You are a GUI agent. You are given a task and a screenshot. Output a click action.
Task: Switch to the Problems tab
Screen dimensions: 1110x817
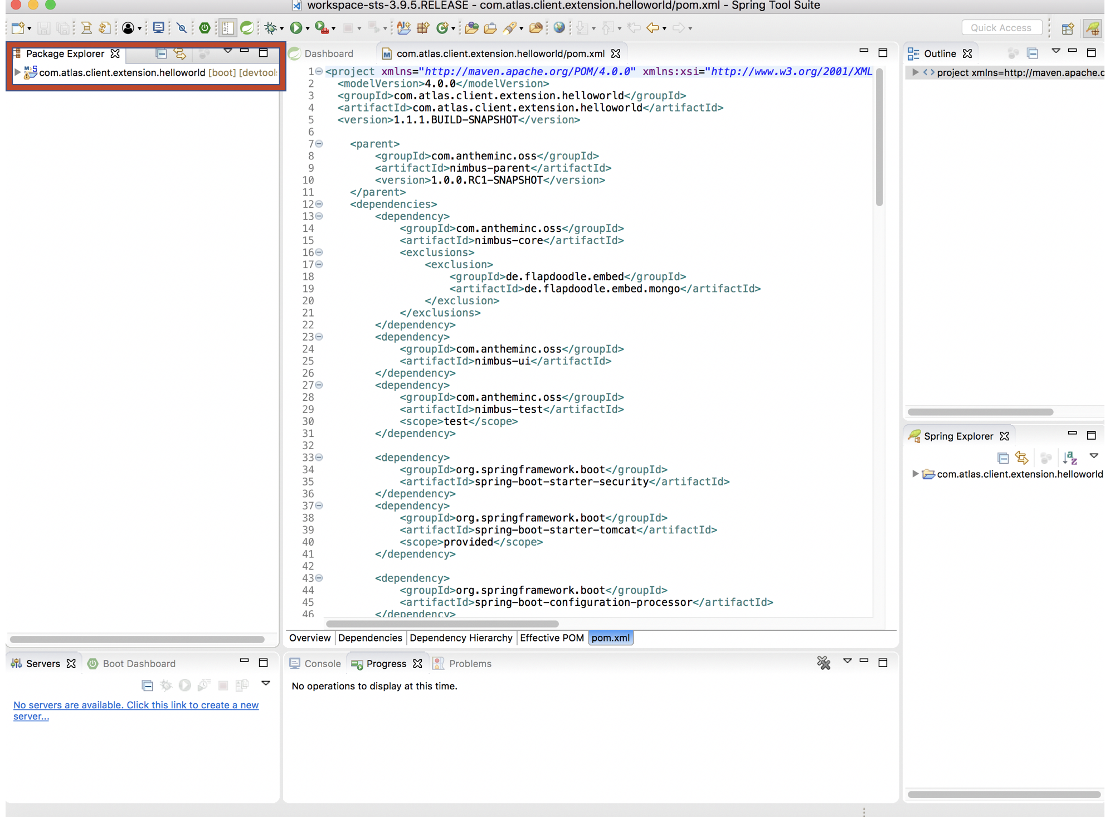pos(463,663)
